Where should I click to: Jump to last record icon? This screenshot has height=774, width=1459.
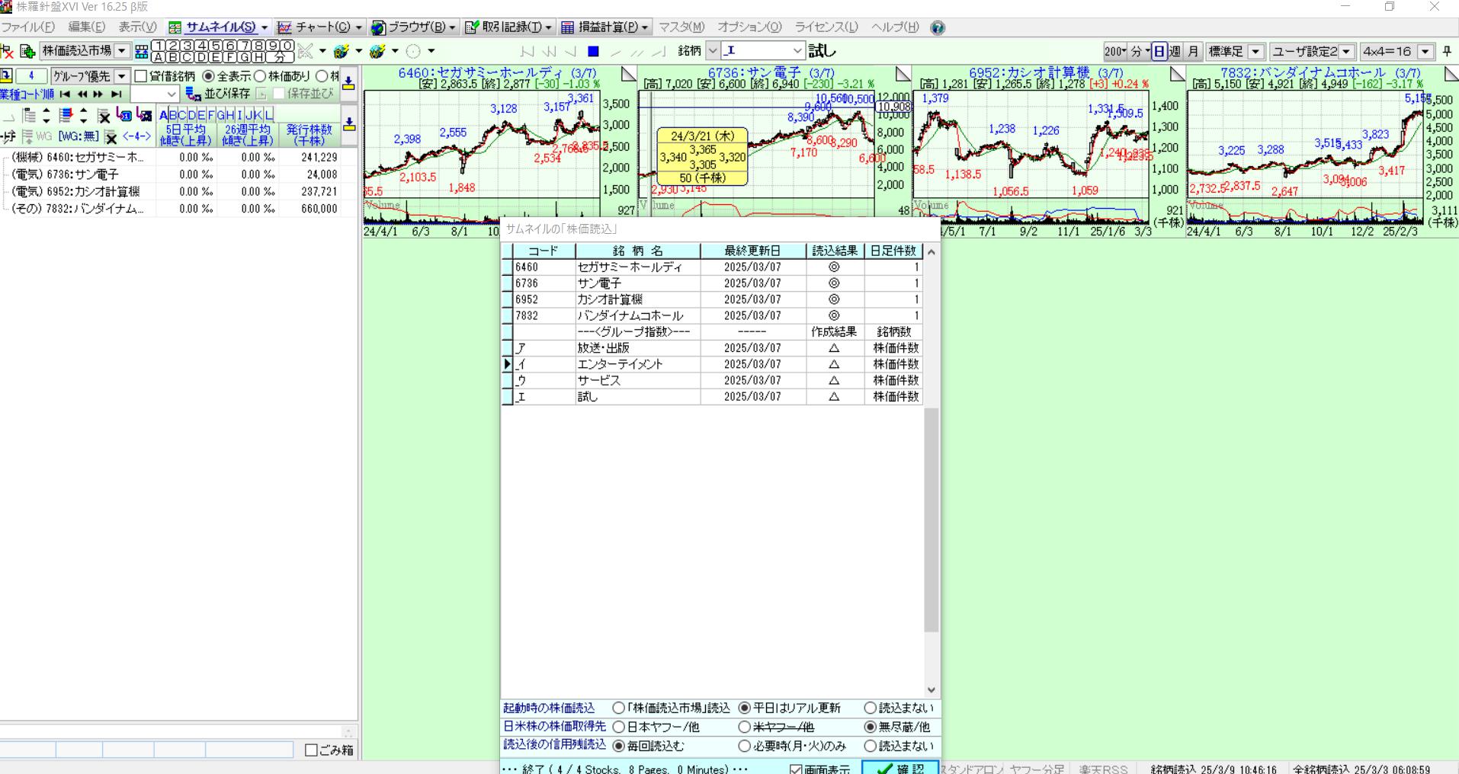(x=116, y=94)
